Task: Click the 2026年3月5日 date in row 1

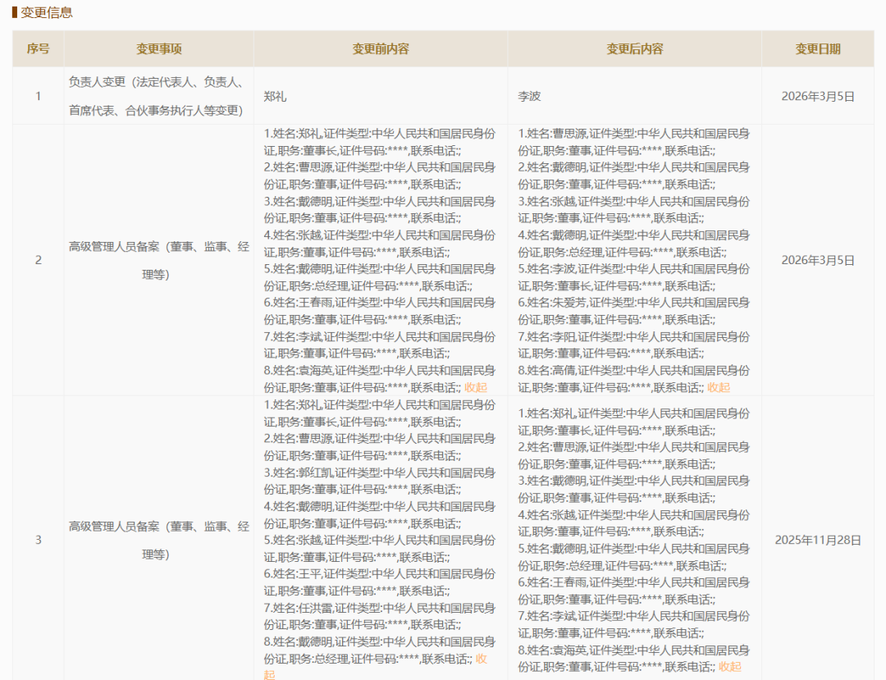Action: [x=818, y=96]
